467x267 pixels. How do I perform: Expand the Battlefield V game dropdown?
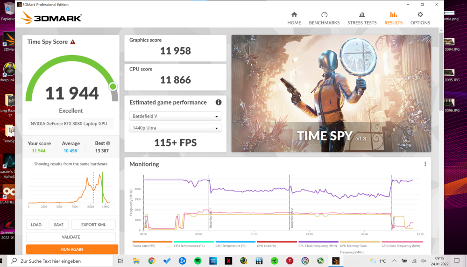click(x=175, y=116)
